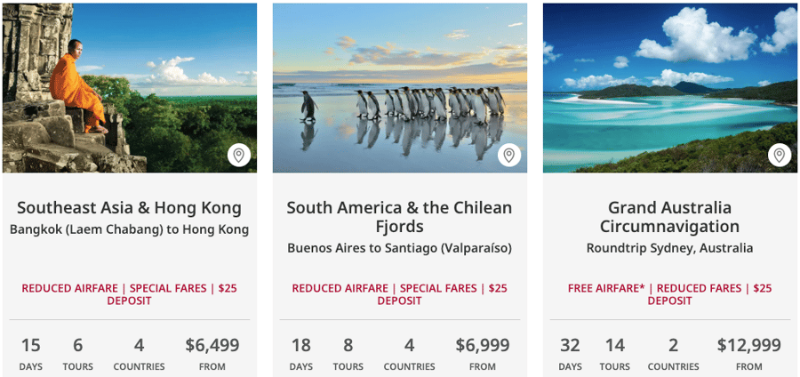800x377 pixels.
Task: Select Bangkok (Laem Chabang) to Hong Kong route
Action: pos(130,229)
